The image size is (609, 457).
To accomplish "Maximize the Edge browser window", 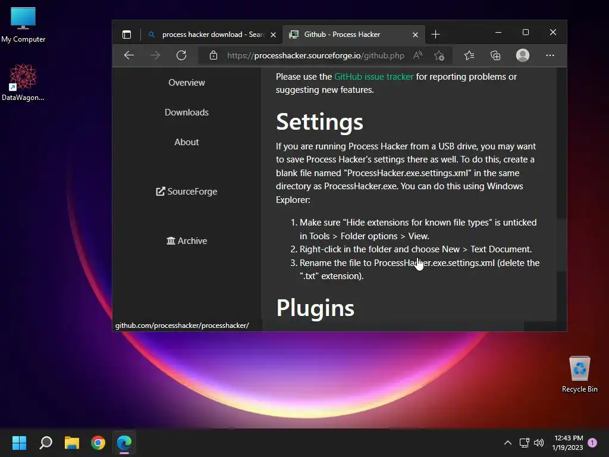I will click(526, 32).
